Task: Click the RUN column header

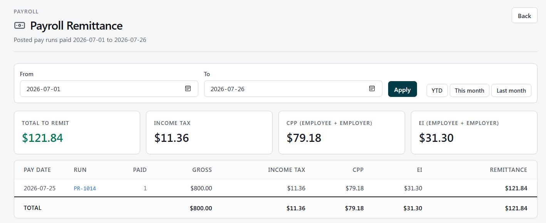Action: (80, 170)
